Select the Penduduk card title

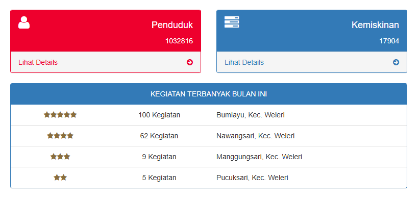point(172,25)
